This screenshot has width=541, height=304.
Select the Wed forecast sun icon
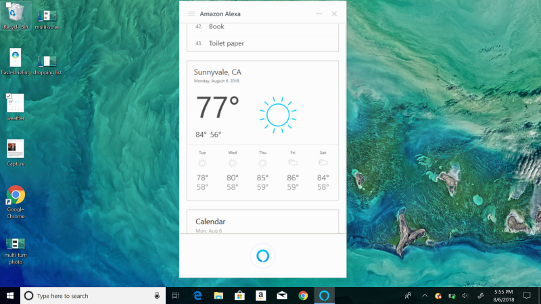232,163
